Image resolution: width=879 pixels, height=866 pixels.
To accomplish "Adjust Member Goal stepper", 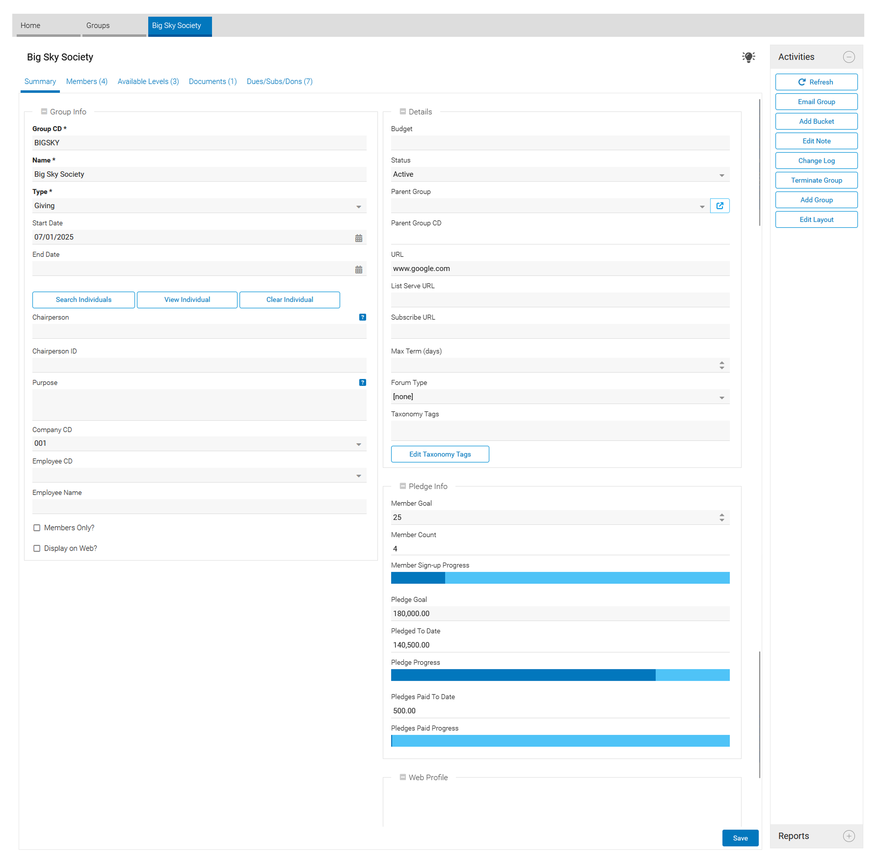I will [722, 517].
